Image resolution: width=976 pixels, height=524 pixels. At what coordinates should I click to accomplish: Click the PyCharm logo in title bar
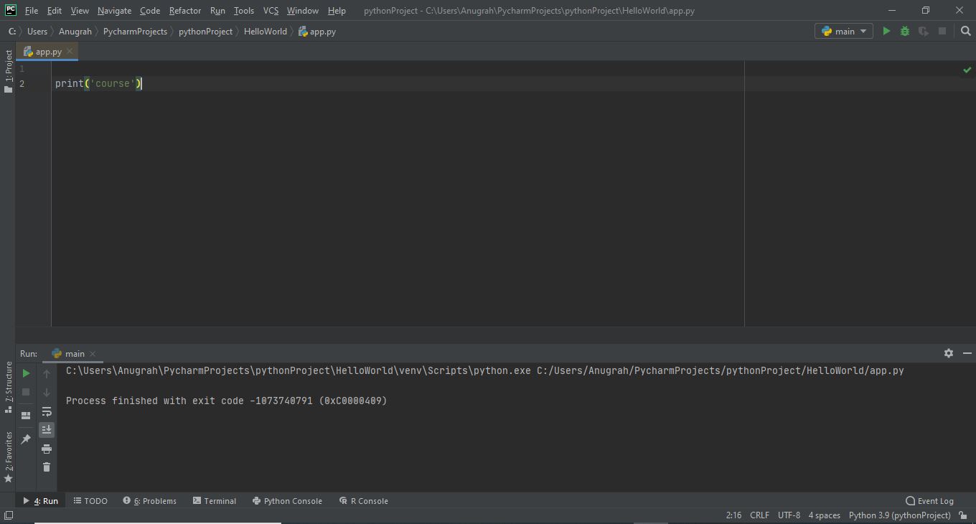point(11,10)
